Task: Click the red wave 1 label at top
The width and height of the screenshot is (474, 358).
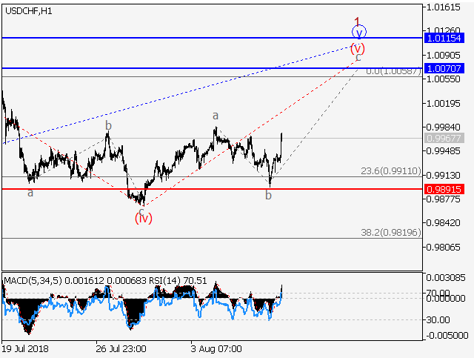Action: click(x=357, y=21)
